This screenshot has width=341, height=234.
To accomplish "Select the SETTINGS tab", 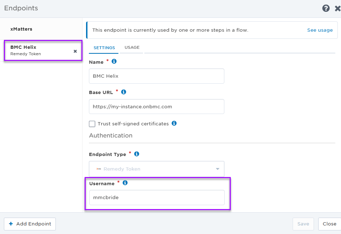I will (104, 48).
